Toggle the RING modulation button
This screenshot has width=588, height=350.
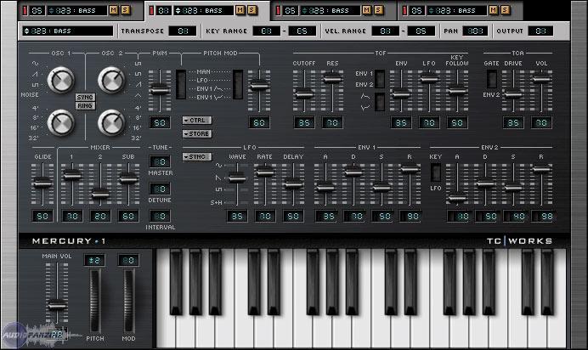point(85,105)
